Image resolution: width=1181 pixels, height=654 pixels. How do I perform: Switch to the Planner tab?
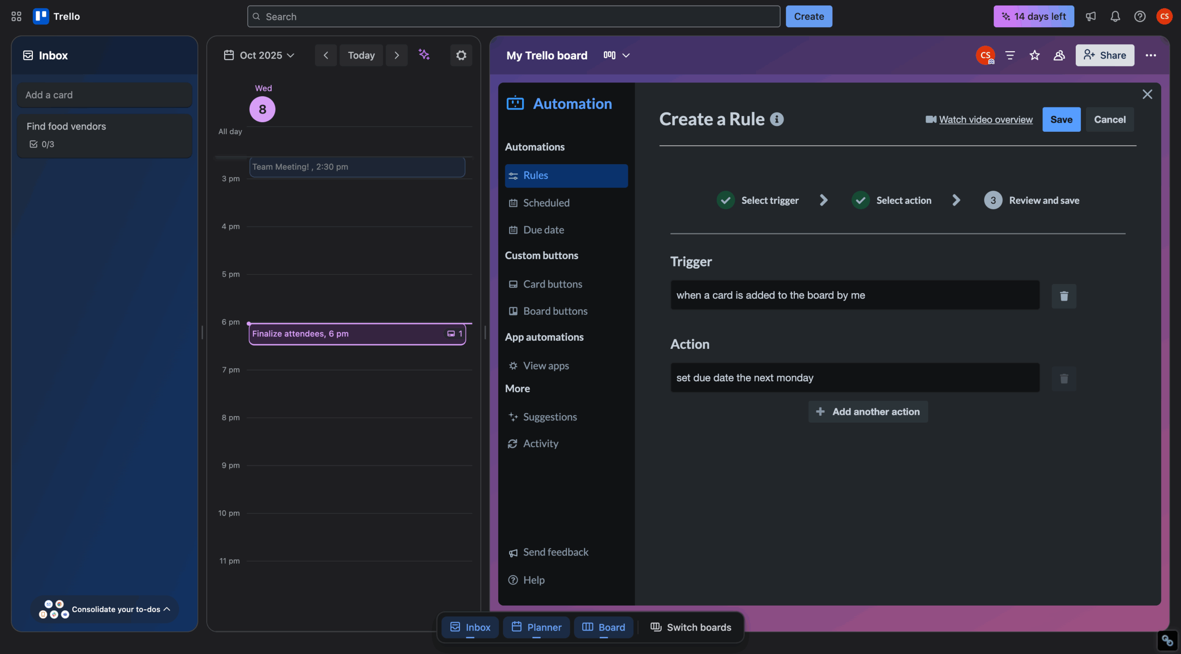pos(536,627)
